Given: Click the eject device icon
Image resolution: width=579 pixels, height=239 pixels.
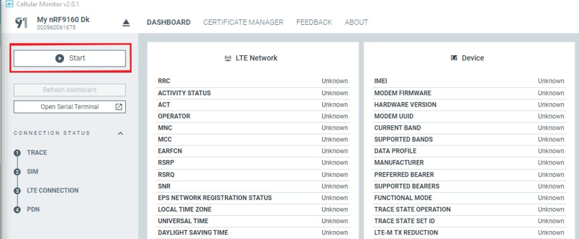Looking at the screenshot, I should click(x=126, y=23).
